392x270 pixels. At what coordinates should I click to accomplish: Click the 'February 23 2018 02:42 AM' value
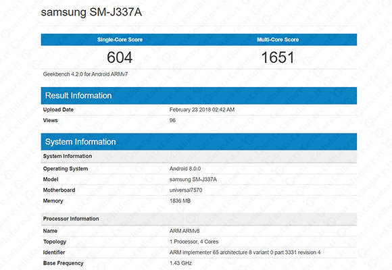click(x=202, y=109)
